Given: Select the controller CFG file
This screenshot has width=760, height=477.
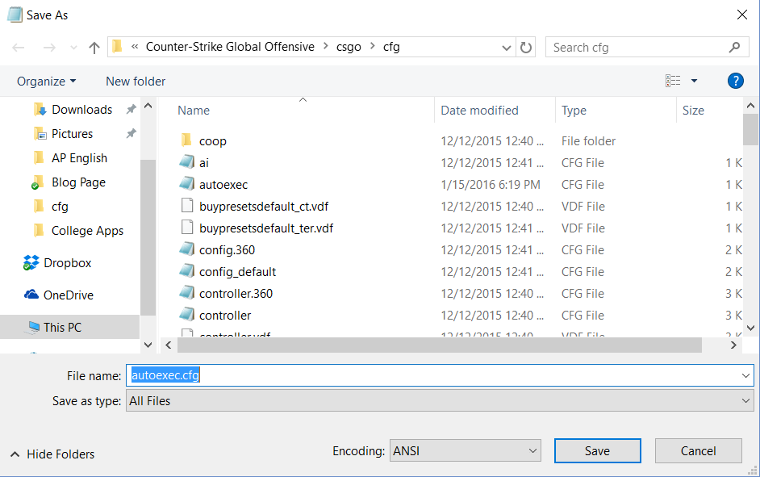Looking at the screenshot, I should pos(225,316).
